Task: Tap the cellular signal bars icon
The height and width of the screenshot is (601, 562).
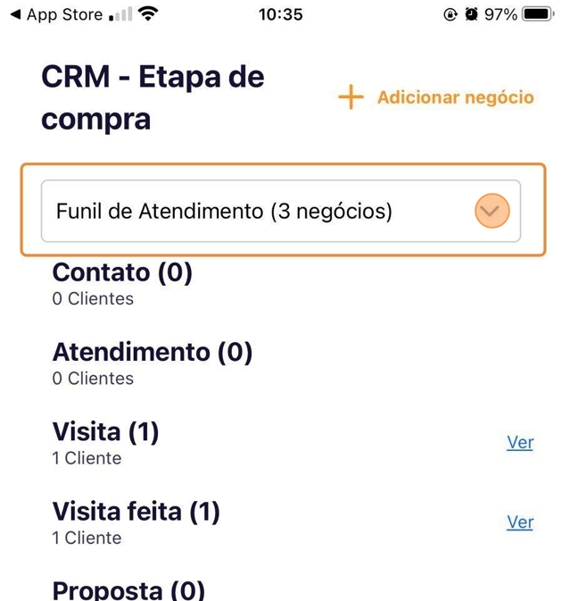Action: [120, 15]
